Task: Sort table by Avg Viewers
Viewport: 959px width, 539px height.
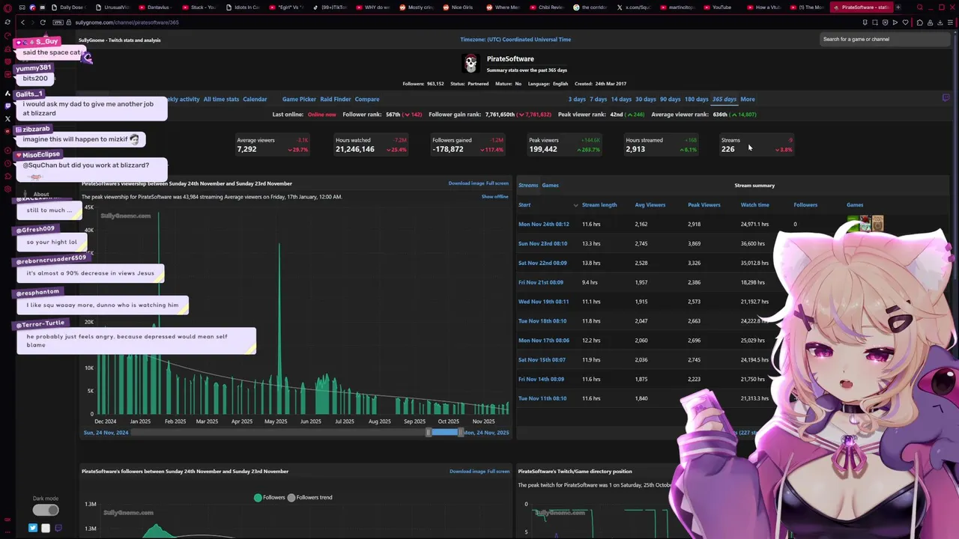Action: (x=650, y=205)
